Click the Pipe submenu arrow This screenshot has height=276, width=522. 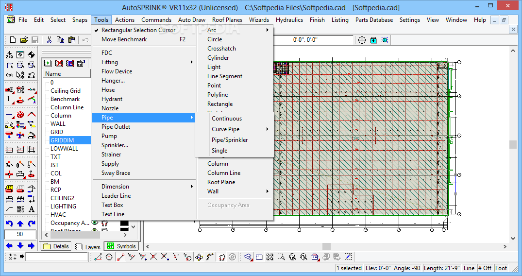(x=192, y=117)
